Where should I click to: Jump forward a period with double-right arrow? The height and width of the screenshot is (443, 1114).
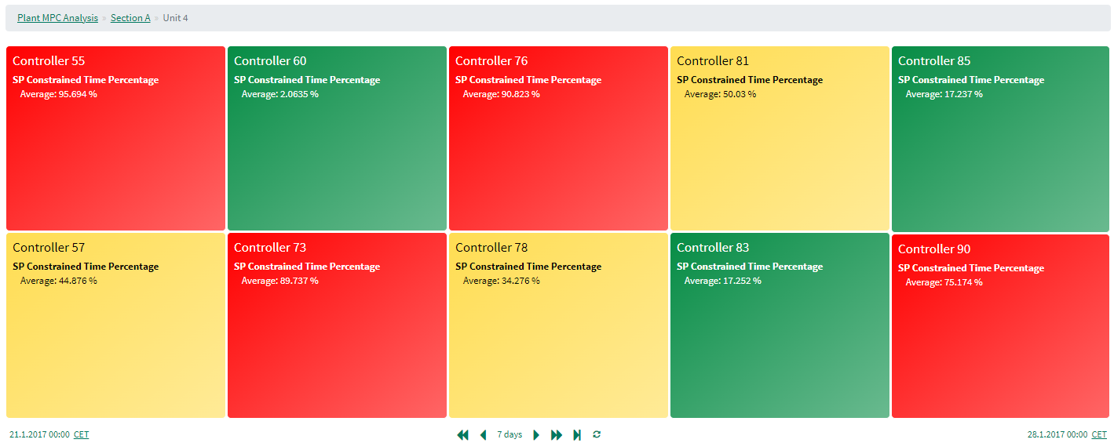pyautogui.click(x=557, y=434)
